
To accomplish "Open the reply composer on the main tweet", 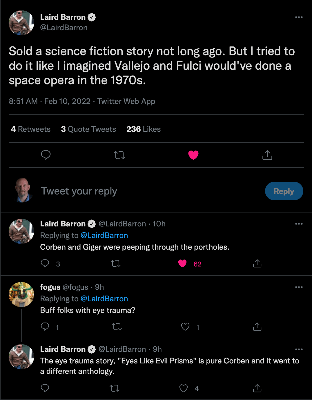I will [46, 155].
